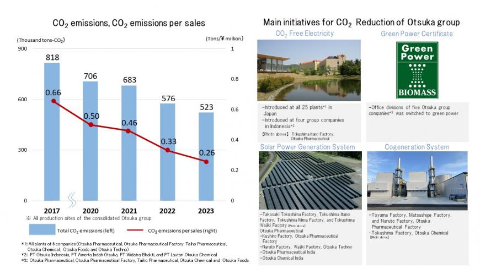This screenshot has height=269, width=480.
Task: Click the 0.26 data point for 2023
Action: pos(206,162)
